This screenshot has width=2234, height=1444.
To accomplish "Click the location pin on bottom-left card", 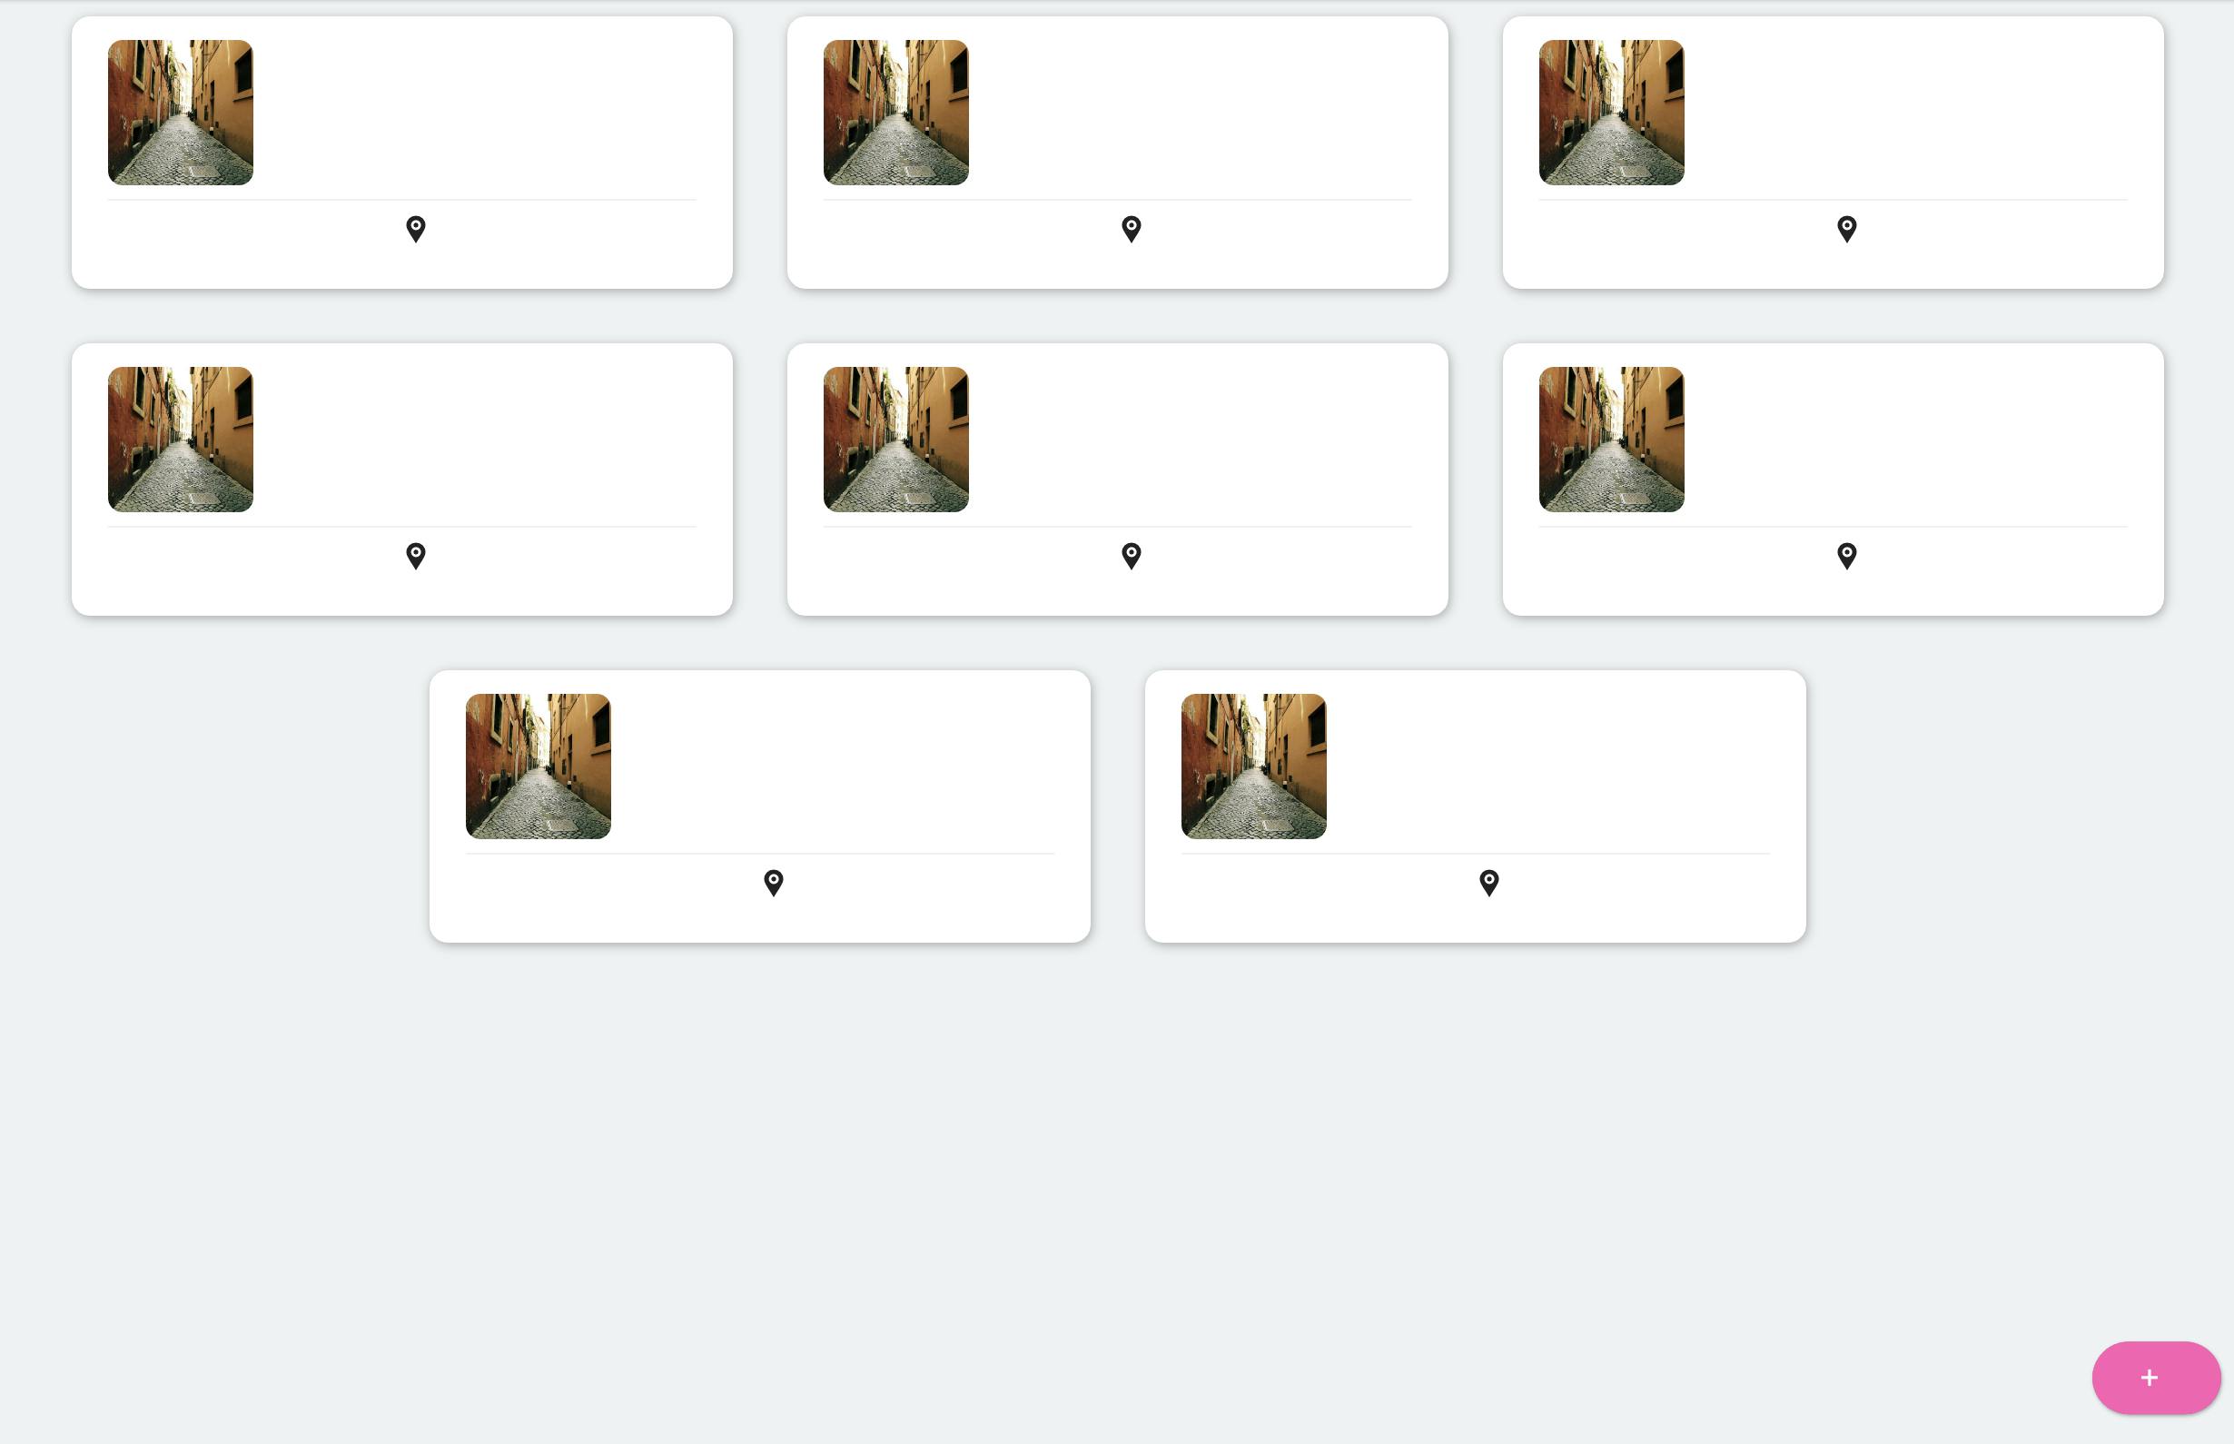I will point(774,884).
